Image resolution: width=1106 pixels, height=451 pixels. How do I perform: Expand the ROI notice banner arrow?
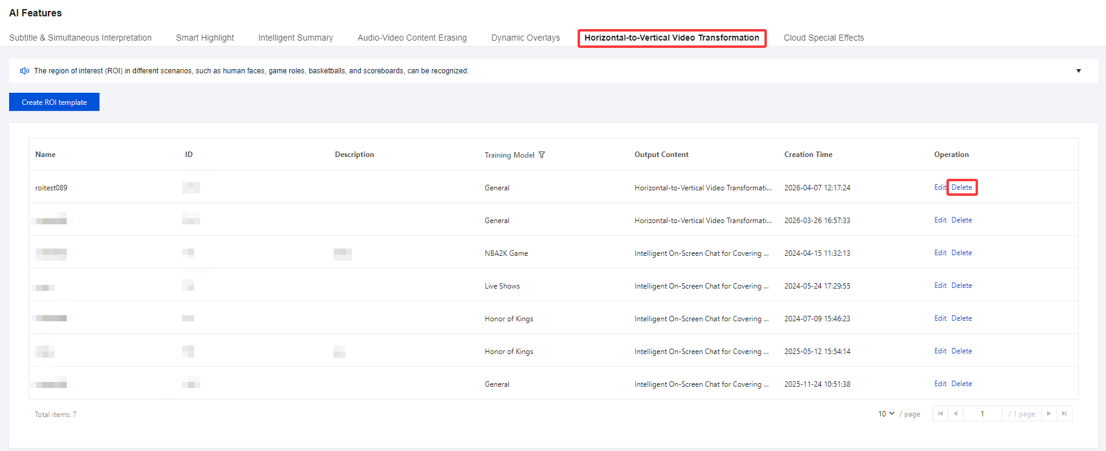[1078, 71]
